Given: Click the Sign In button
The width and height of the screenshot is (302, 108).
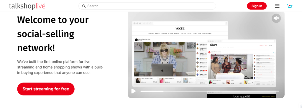Looking at the screenshot, I should click(x=257, y=6).
